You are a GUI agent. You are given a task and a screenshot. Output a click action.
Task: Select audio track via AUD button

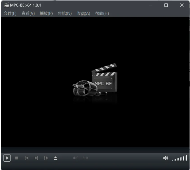(76, 158)
